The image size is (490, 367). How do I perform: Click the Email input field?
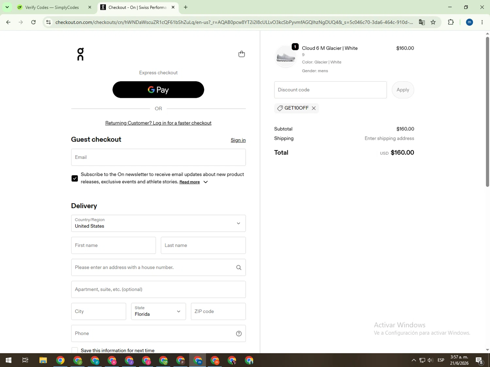coord(158,157)
